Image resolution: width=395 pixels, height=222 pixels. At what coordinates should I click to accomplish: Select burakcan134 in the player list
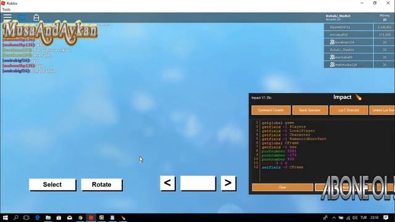tap(348, 42)
